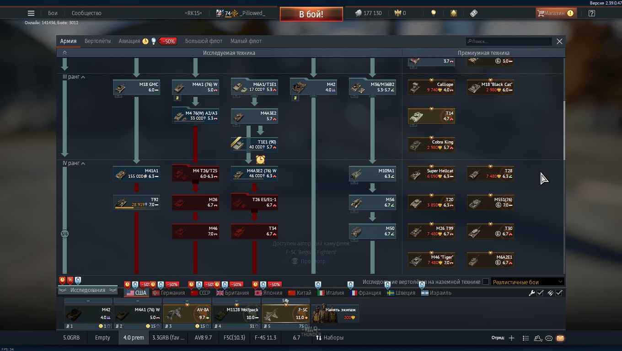
Task: Switch to the Большой флот tab
Action: coord(204,41)
